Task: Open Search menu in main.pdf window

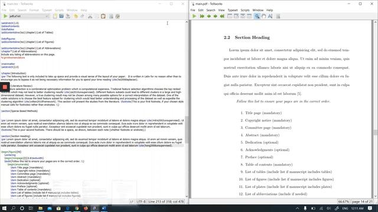Action: [x=211, y=10]
